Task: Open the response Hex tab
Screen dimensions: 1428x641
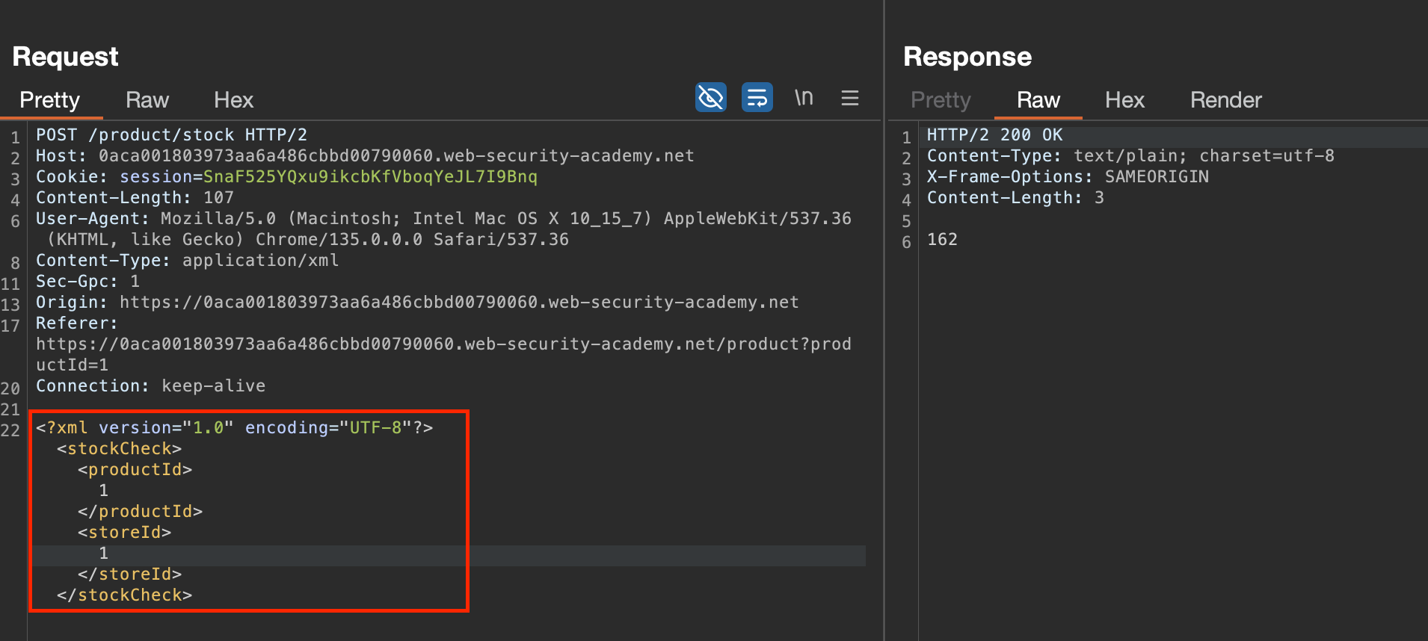Action: click(x=1124, y=100)
